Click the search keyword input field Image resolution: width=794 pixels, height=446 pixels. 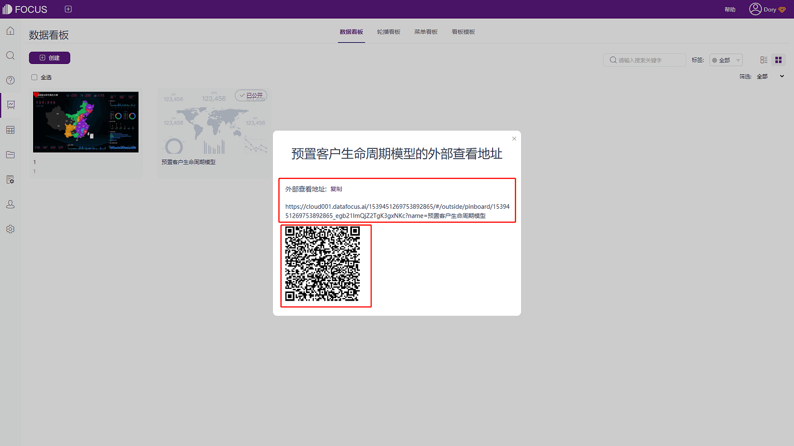645,60
